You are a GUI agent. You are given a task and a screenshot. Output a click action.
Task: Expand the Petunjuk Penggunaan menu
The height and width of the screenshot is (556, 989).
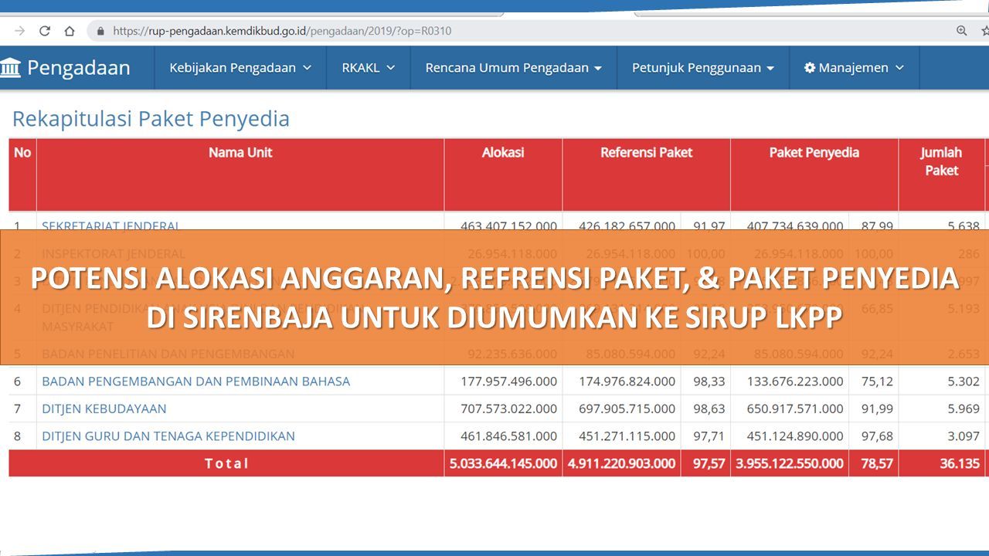(x=703, y=67)
